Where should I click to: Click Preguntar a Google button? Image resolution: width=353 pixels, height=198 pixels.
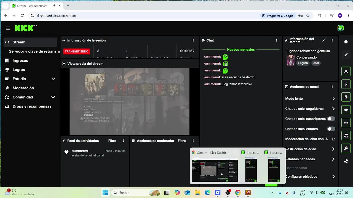(x=278, y=16)
